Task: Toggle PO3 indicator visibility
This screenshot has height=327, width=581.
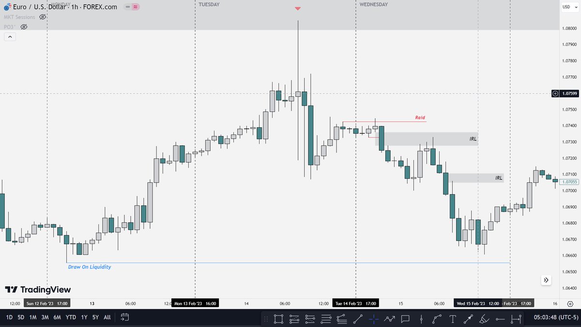Action: coord(24,26)
